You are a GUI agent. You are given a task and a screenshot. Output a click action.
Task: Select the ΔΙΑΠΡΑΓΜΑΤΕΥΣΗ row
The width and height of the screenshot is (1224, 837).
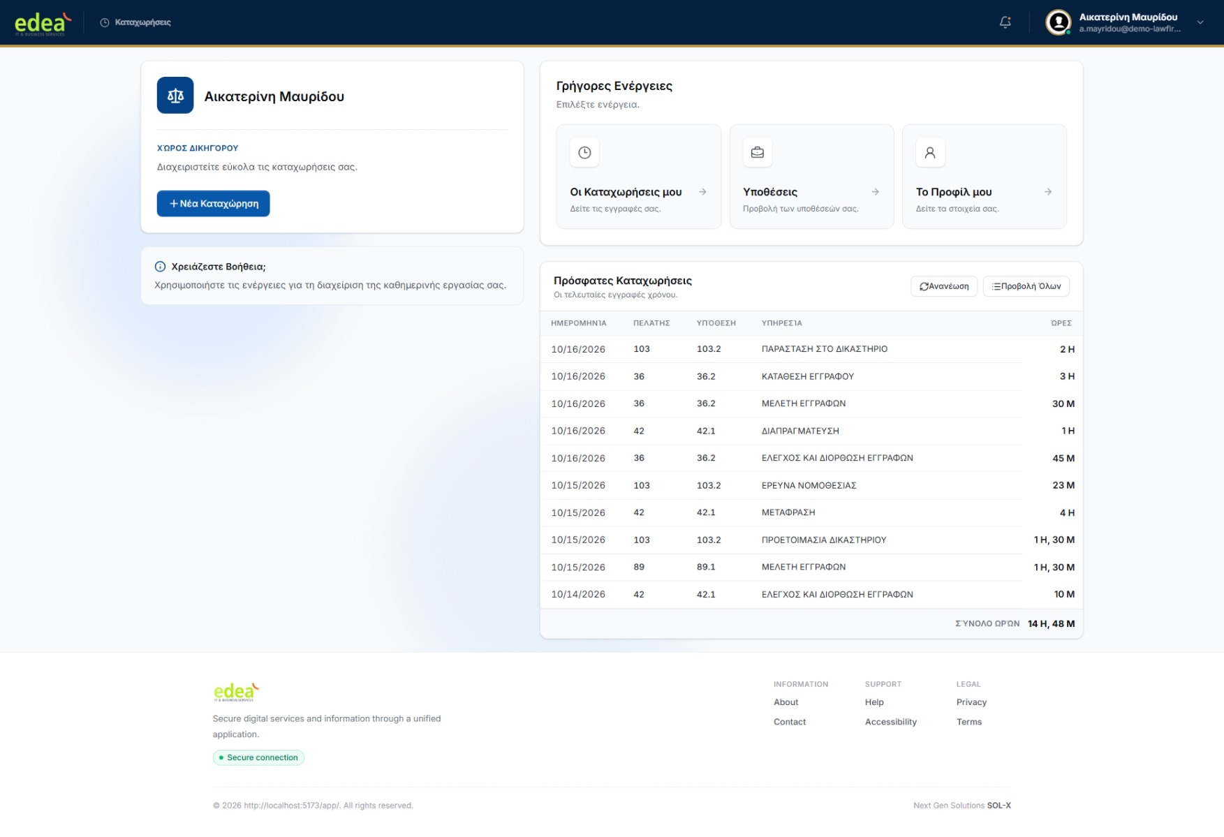tap(811, 431)
